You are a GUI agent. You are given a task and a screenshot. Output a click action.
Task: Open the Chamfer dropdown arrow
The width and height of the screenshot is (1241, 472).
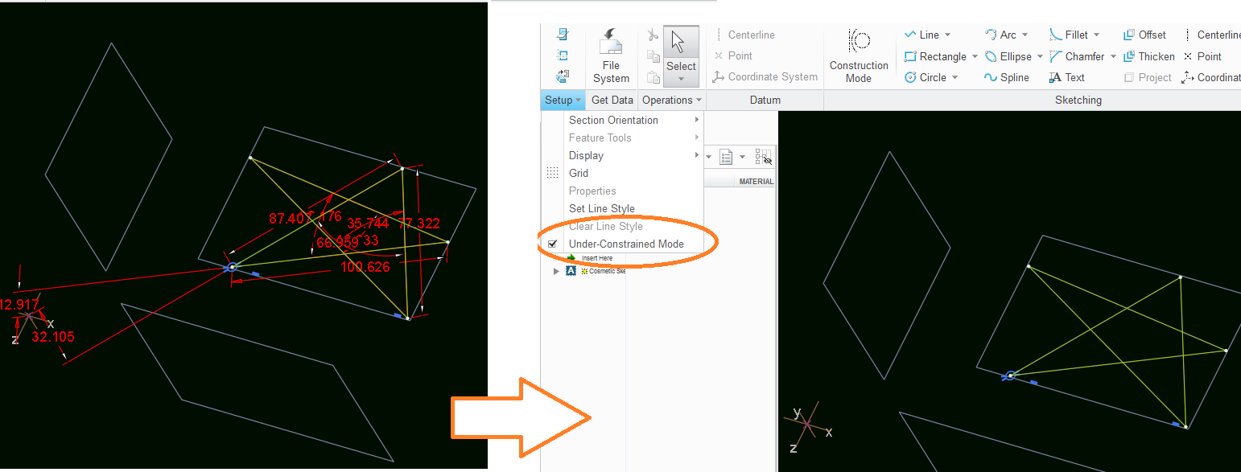pyautogui.click(x=1113, y=56)
